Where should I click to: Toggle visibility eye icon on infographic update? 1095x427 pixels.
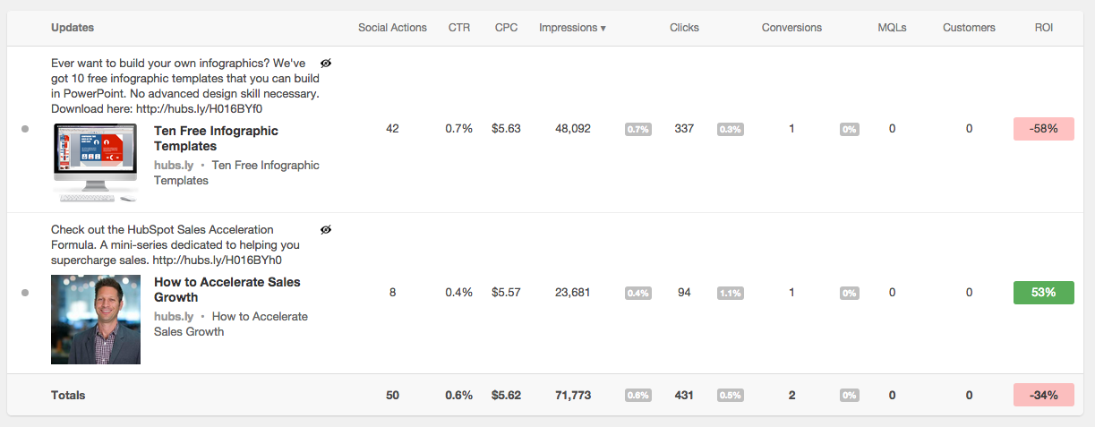(x=326, y=64)
